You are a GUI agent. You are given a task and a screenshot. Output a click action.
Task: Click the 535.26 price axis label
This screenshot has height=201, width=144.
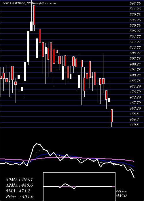(x=135, y=20)
